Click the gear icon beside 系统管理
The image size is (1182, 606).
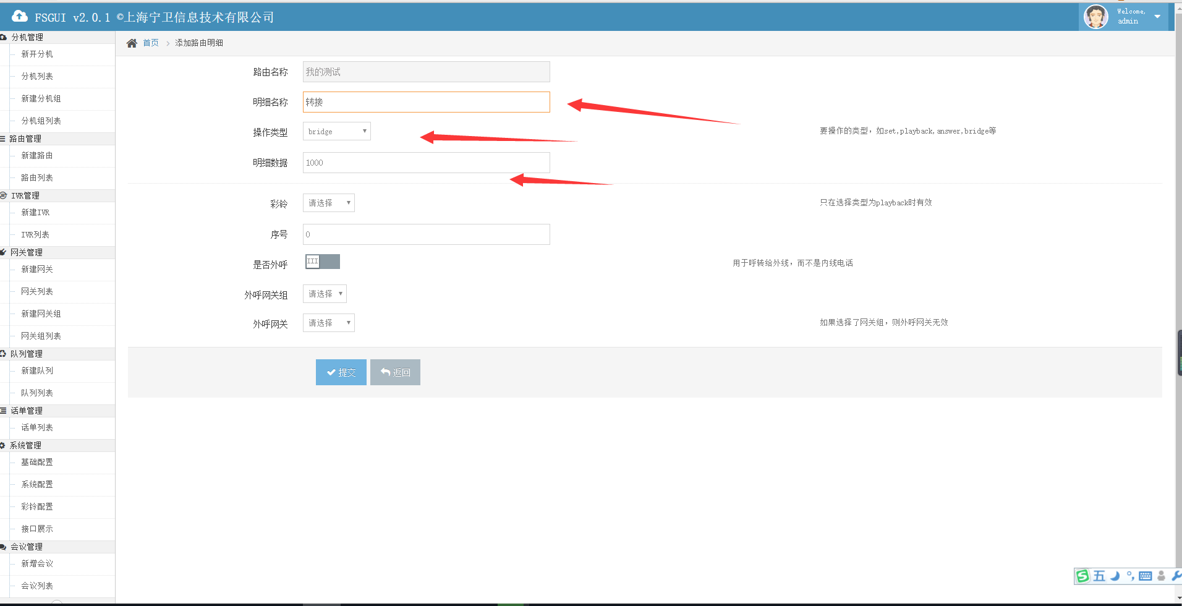[3, 445]
